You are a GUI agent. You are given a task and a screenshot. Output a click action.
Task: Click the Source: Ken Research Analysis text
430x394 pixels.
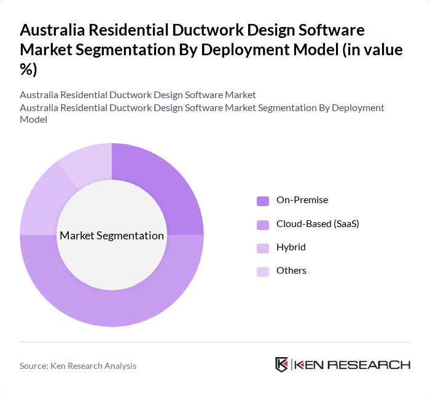pos(78,366)
